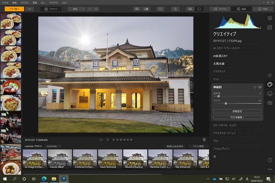Viewport: 275px width, 183px height.
Task: Click the Windows Start button
Action: (5, 179)
